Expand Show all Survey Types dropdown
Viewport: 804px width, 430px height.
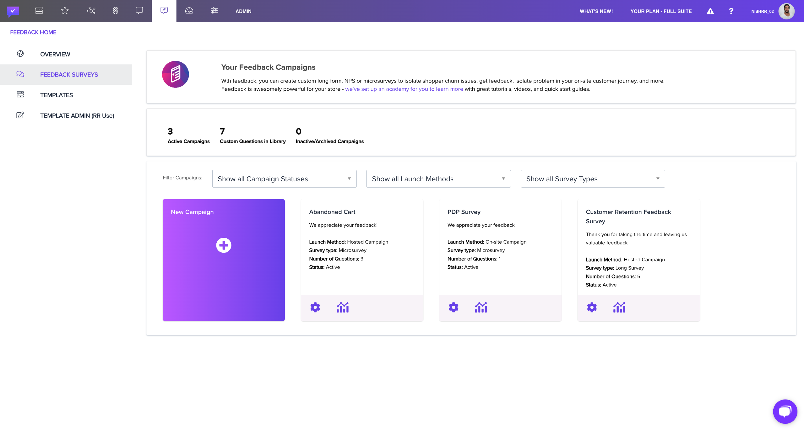click(x=593, y=179)
